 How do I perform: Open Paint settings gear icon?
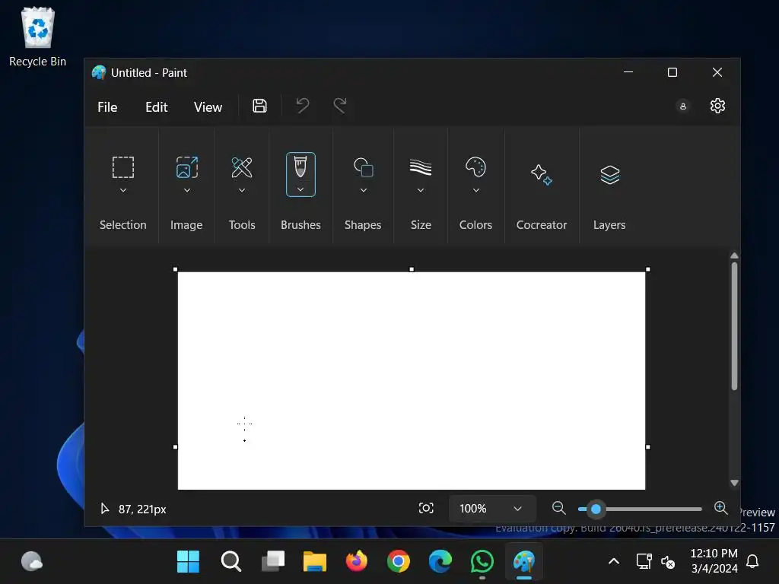[717, 106]
